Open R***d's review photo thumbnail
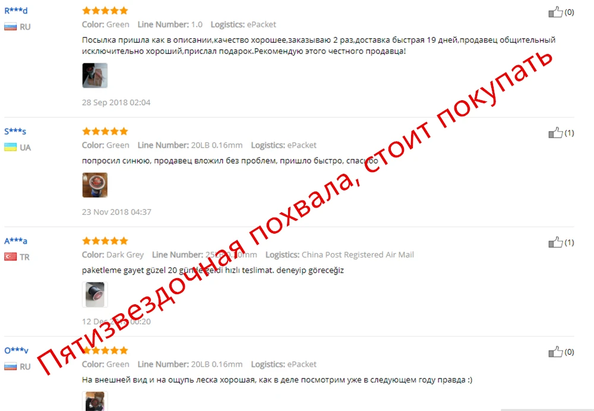 coord(94,76)
